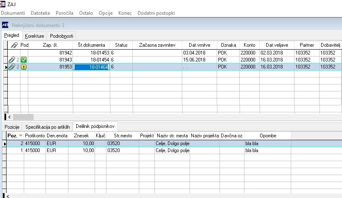The width and height of the screenshot is (342, 198).
Task: Switch to the Podrobnosti tab
Action: pyautogui.click(x=61, y=36)
